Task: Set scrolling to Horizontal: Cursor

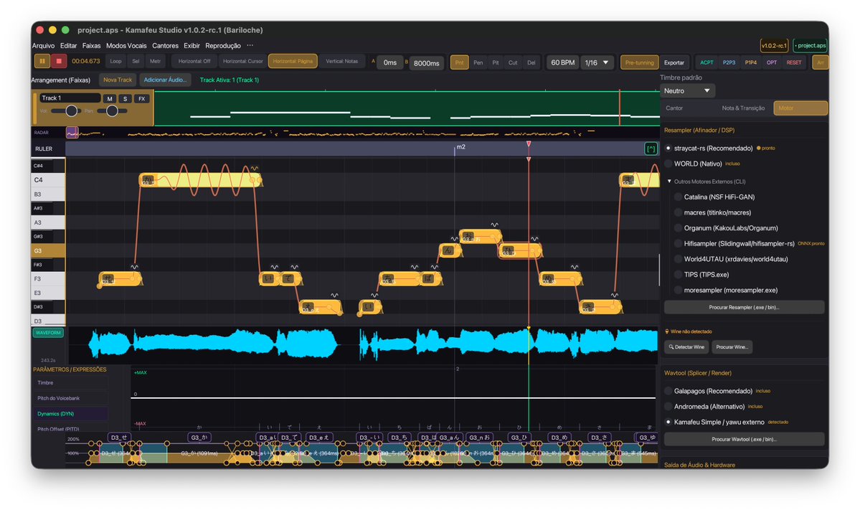Action: coord(242,62)
